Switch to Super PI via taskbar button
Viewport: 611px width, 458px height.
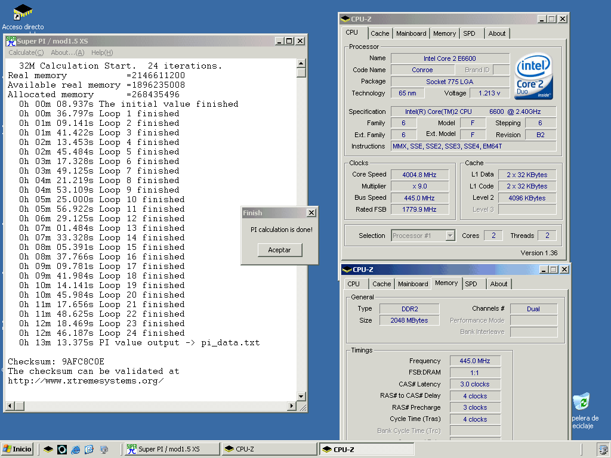170,449
